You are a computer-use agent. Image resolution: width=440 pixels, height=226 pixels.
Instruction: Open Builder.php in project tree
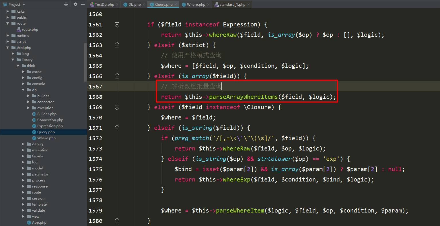tap(47, 114)
